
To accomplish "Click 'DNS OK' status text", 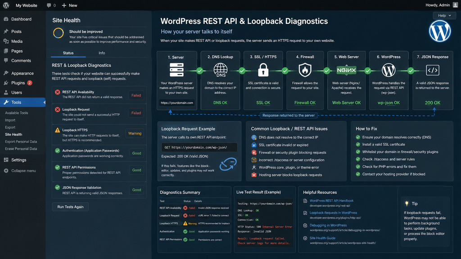I will click(x=220, y=103).
